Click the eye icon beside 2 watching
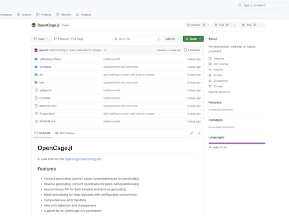Screen dimensions: 289x216 [x=210, y=81]
